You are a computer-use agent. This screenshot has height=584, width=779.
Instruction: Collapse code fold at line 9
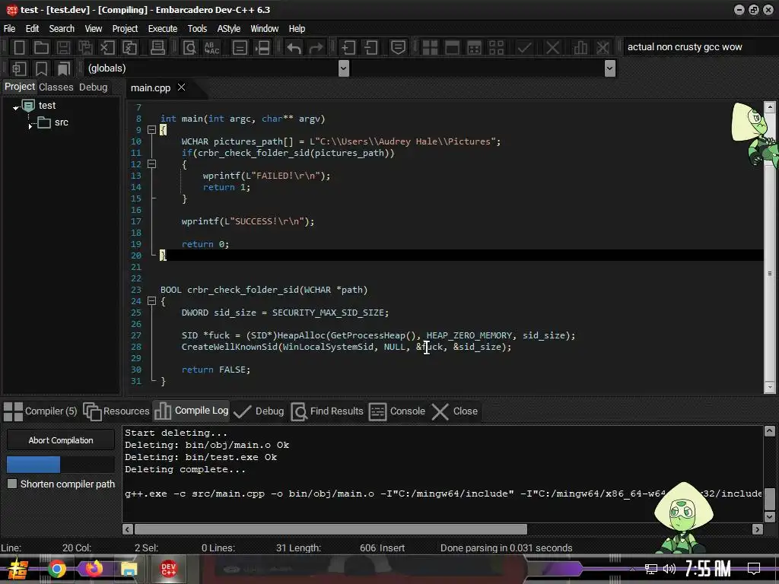[x=152, y=130]
